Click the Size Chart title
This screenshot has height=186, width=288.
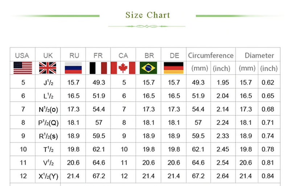[148, 15]
